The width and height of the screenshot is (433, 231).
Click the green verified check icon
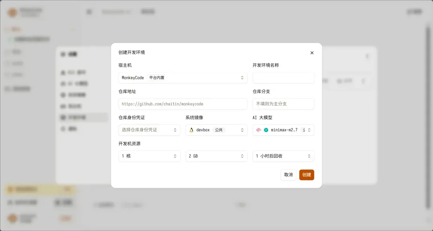[266, 130]
